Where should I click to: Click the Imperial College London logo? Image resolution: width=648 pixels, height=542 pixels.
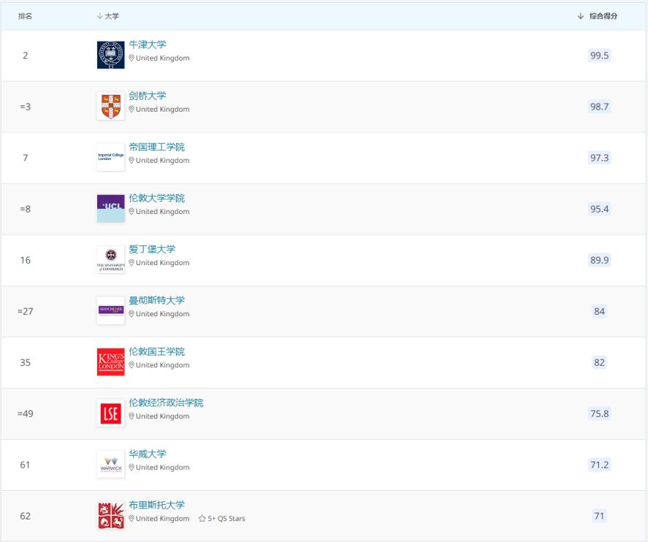[x=111, y=157]
